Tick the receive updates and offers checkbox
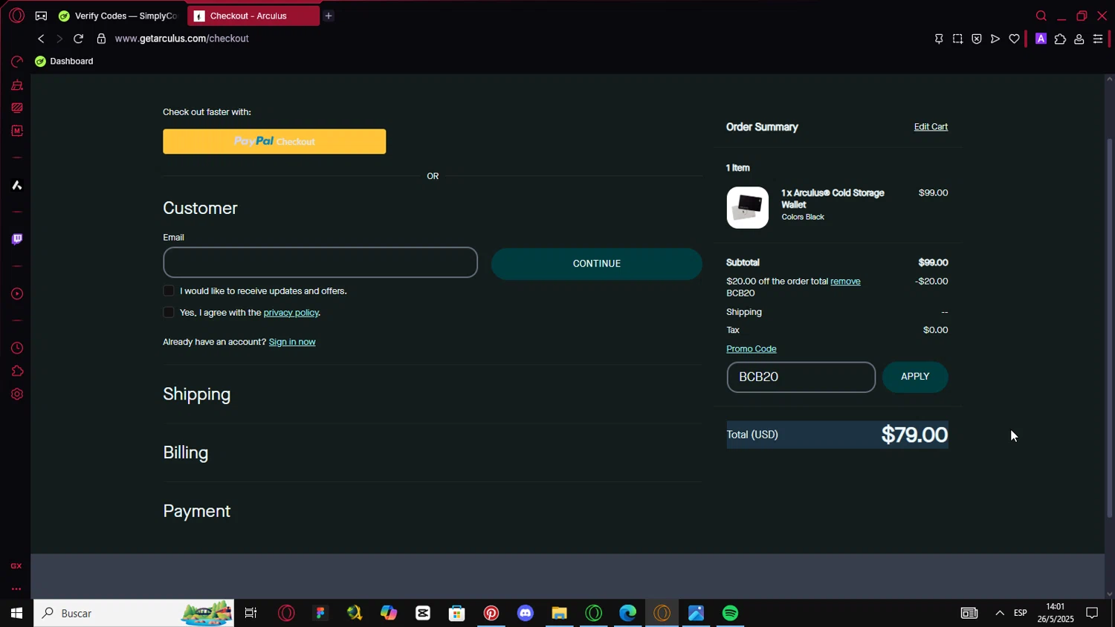The image size is (1115, 627). point(169,290)
